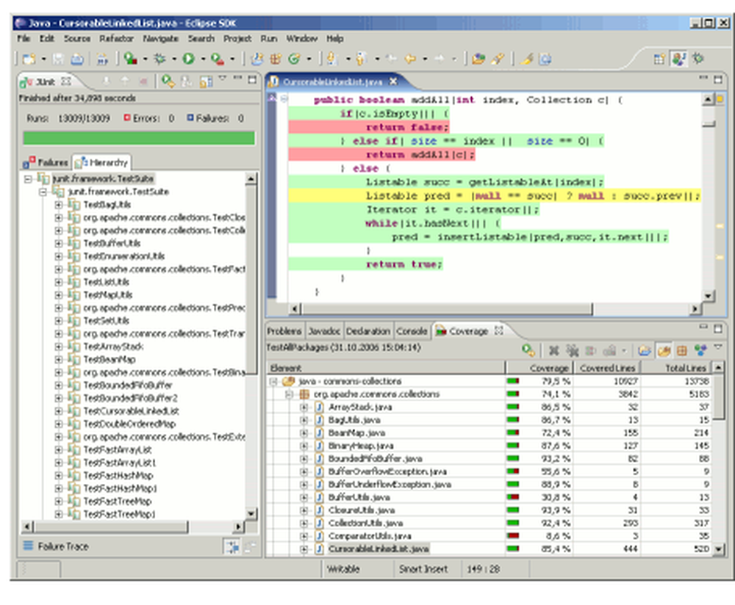Collapse the addAll method fold marker
The image size is (735, 605).
click(x=284, y=99)
